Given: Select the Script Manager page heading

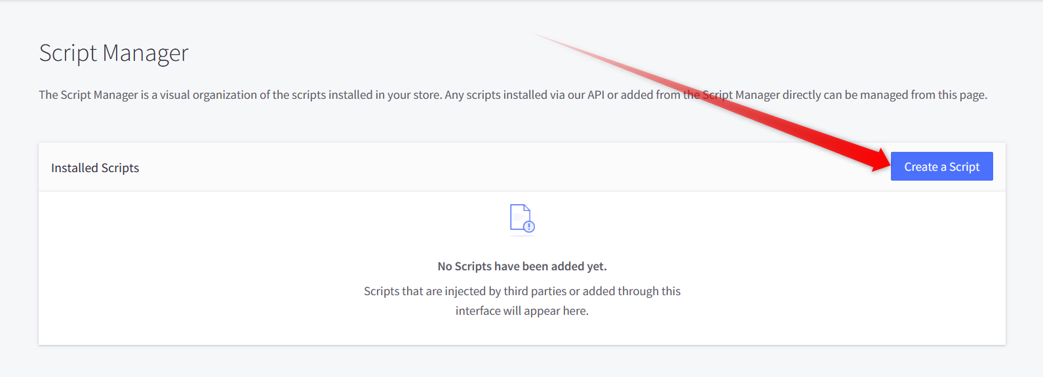Looking at the screenshot, I should coord(113,53).
